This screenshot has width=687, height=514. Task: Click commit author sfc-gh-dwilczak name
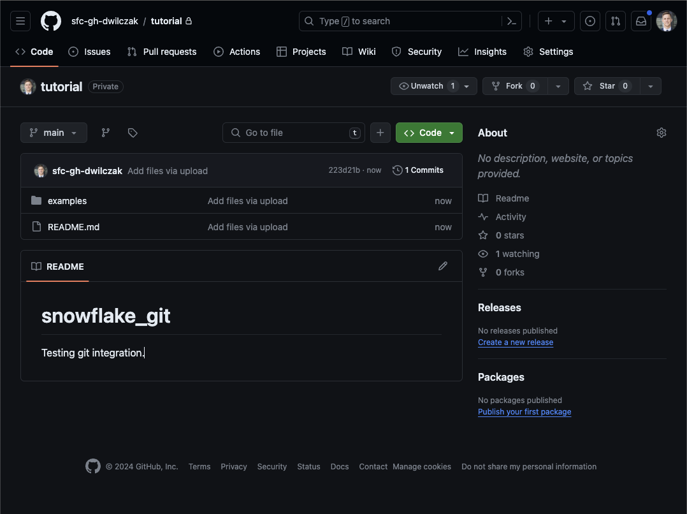pyautogui.click(x=87, y=171)
